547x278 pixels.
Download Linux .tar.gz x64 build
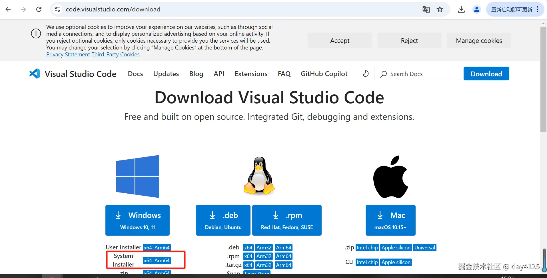pos(248,265)
